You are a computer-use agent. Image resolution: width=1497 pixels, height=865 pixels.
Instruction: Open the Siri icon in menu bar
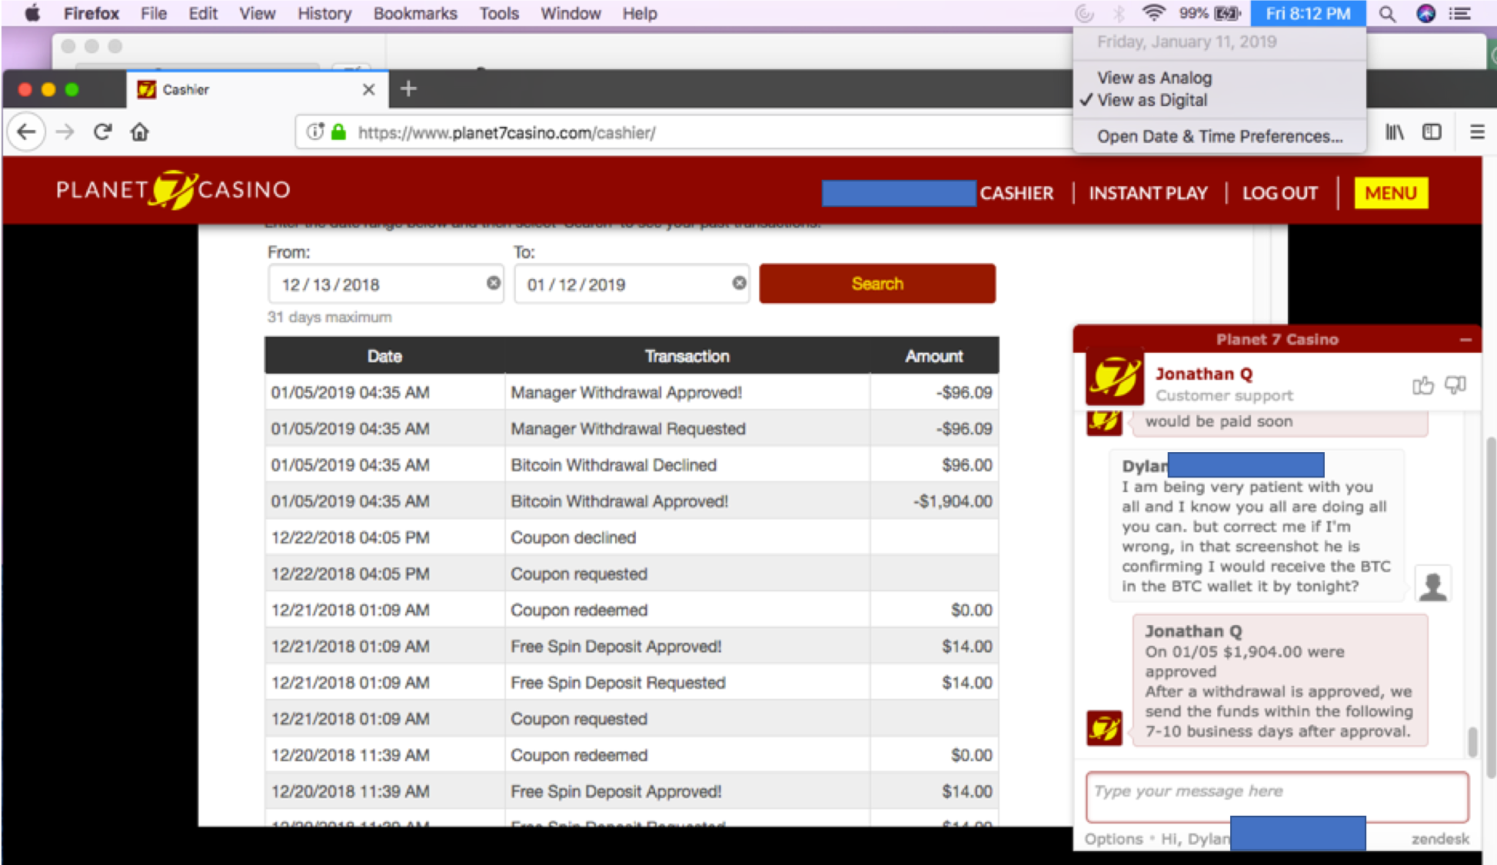pyautogui.click(x=1426, y=14)
